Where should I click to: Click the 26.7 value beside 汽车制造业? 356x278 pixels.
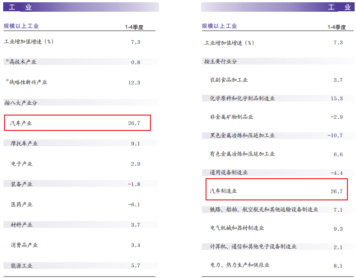[337, 192]
